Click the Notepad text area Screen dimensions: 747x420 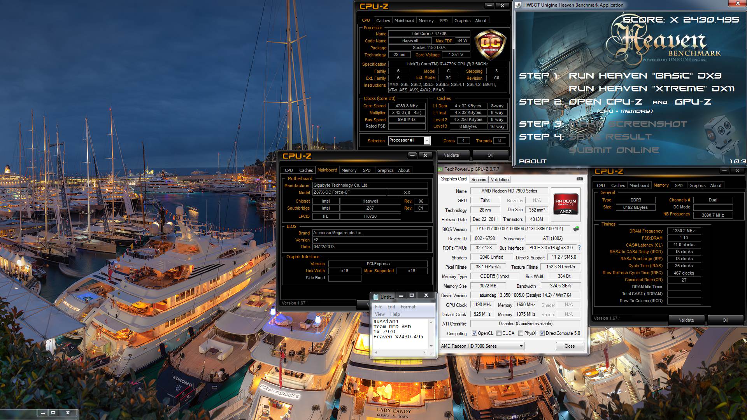400,334
